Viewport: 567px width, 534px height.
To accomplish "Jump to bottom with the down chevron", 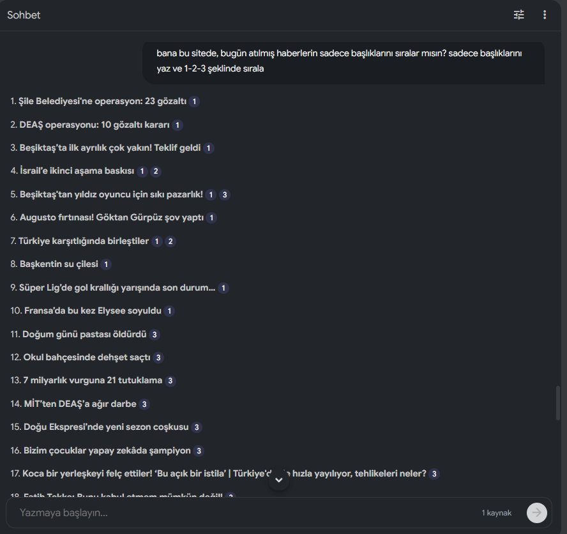I will tap(279, 480).
